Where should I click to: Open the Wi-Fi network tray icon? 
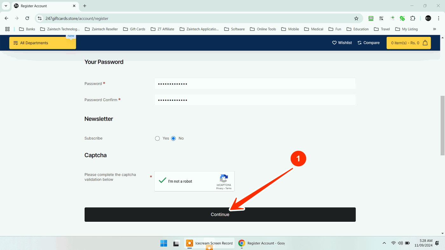coord(394,243)
